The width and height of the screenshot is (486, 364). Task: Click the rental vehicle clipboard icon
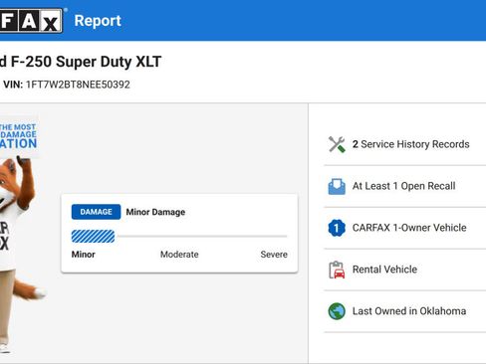[x=337, y=270]
